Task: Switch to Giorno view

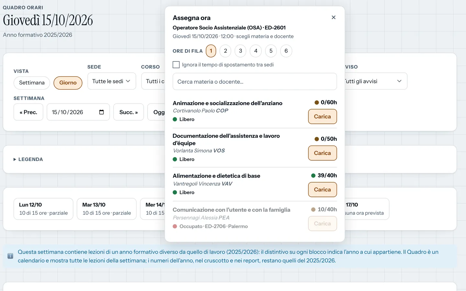Action: 68,83
